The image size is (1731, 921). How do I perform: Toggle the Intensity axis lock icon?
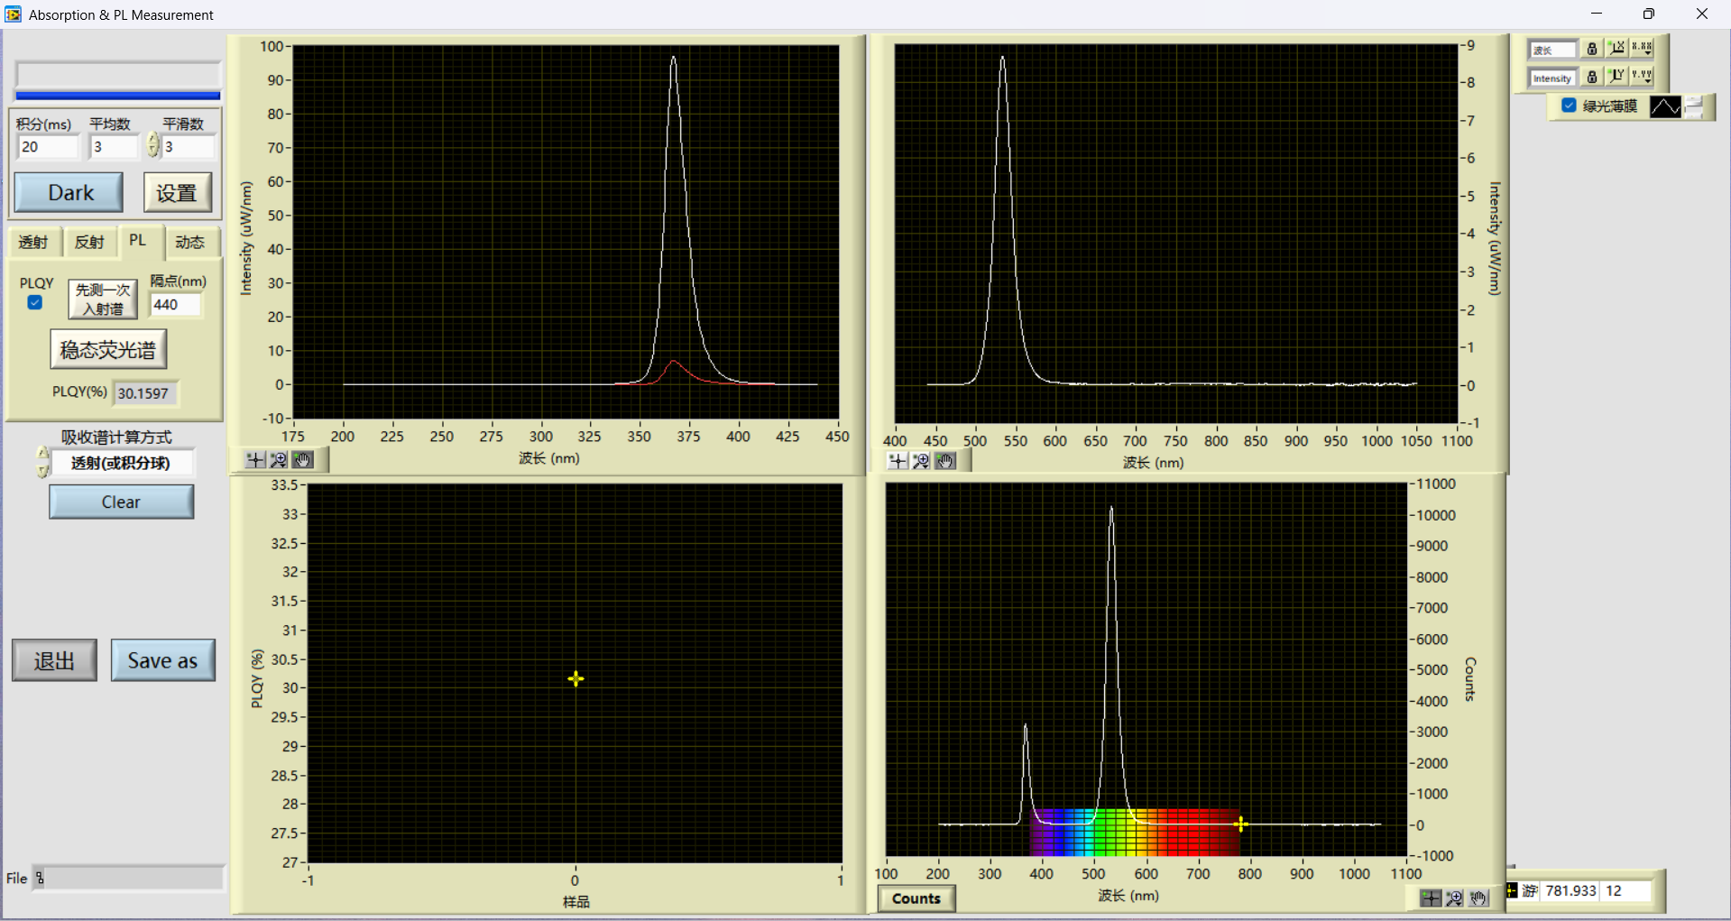pyautogui.click(x=1592, y=77)
